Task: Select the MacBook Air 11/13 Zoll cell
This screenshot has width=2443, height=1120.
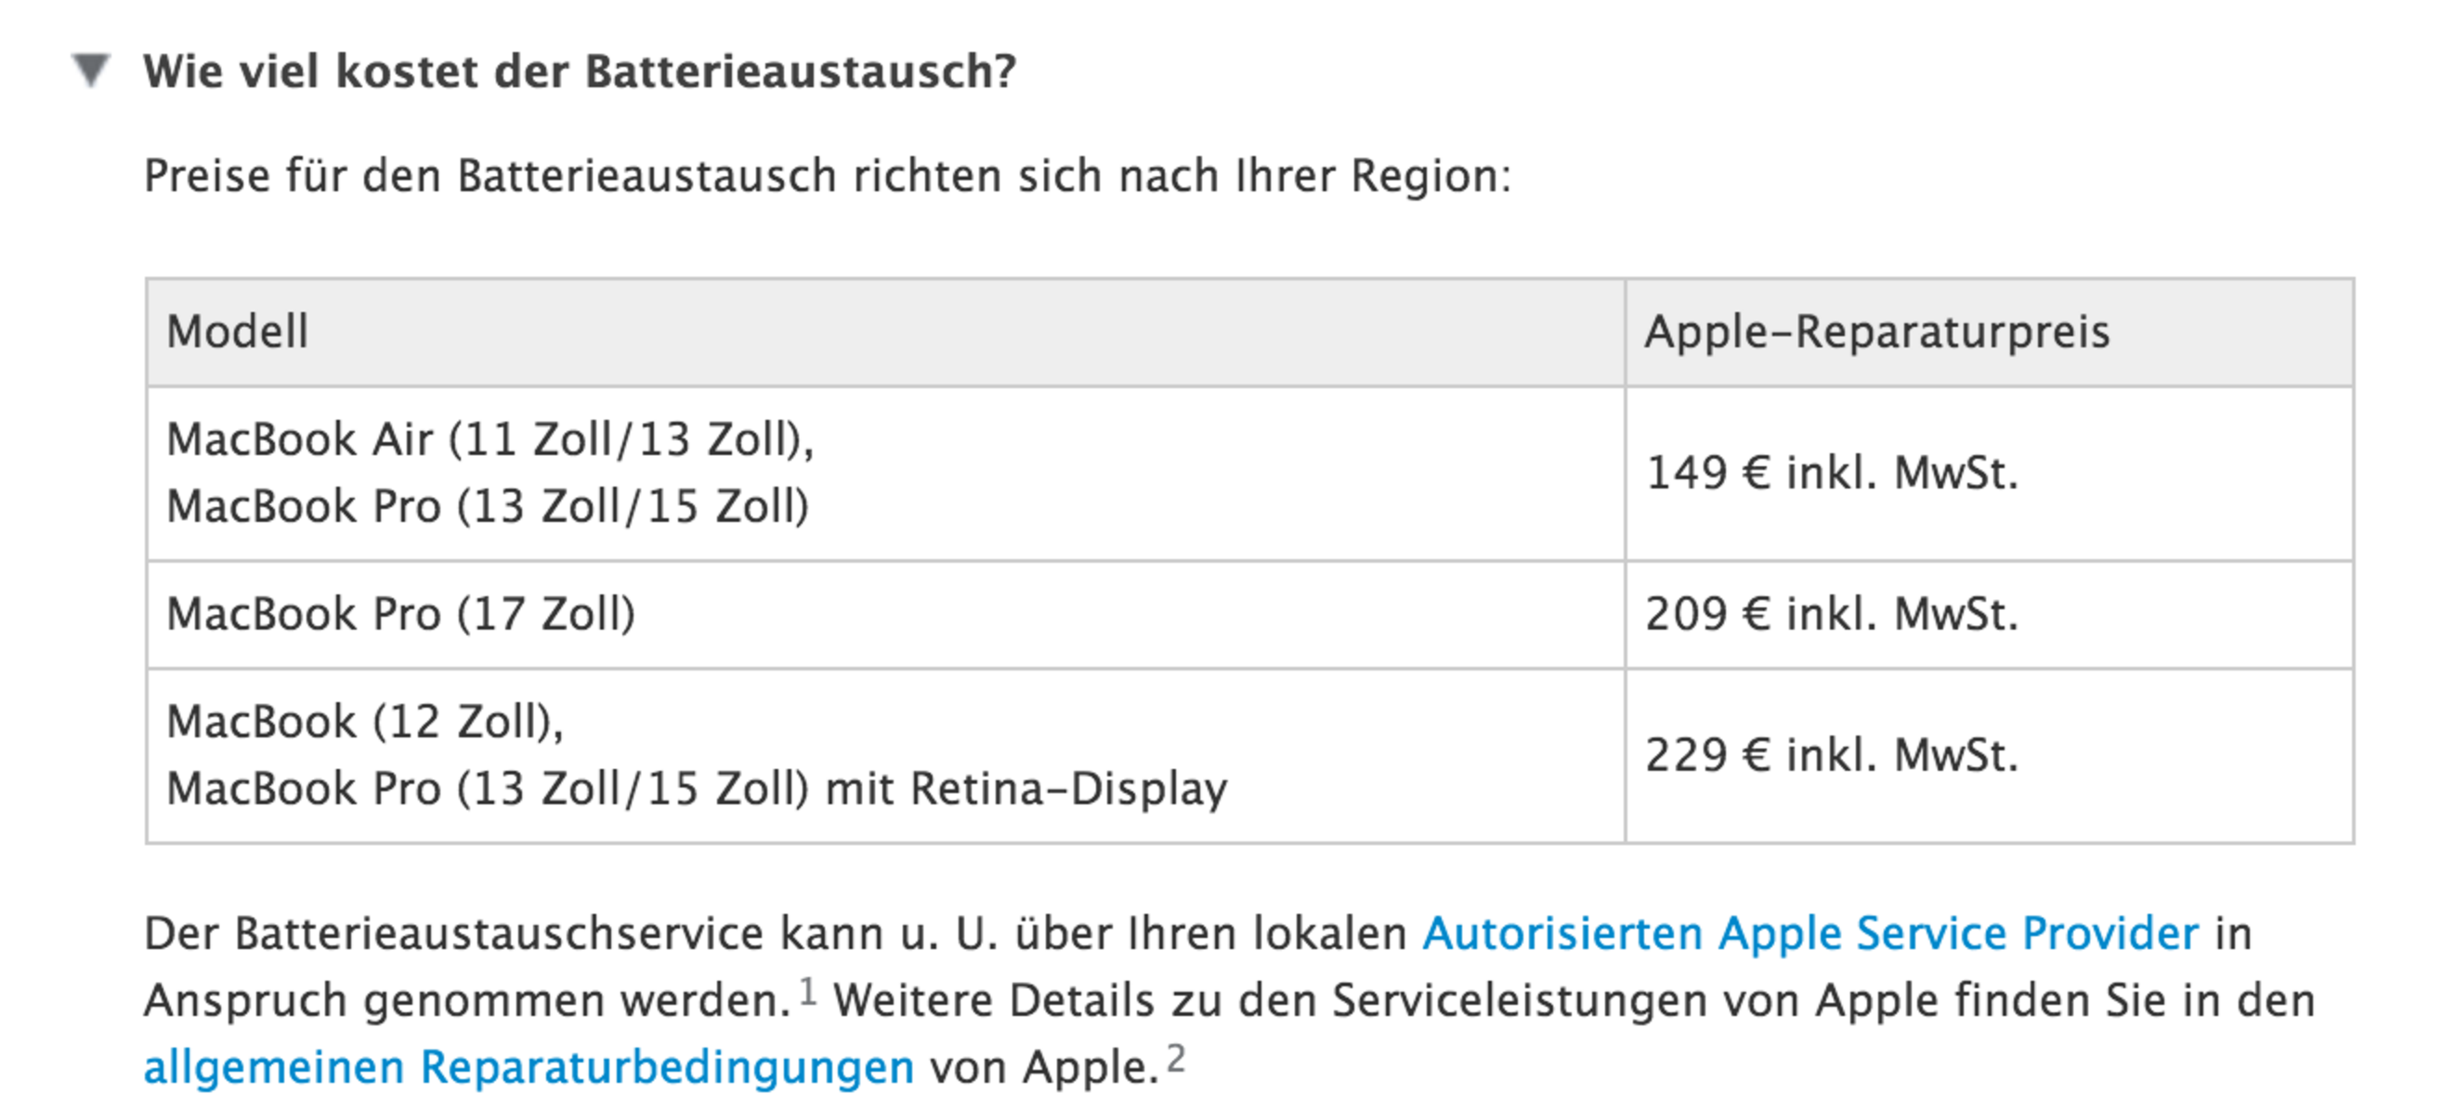Action: coord(490,440)
